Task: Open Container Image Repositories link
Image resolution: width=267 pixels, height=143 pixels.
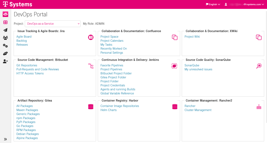Action: tap(120, 106)
